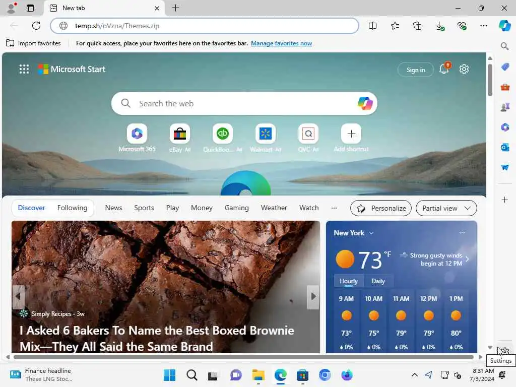The height and width of the screenshot is (387, 516).
Task: Open the Watch feed category
Action: (x=309, y=208)
